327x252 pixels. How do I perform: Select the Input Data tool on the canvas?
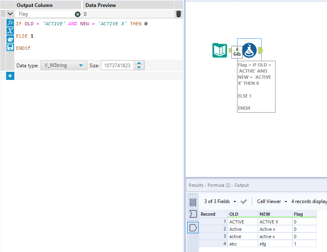219,51
